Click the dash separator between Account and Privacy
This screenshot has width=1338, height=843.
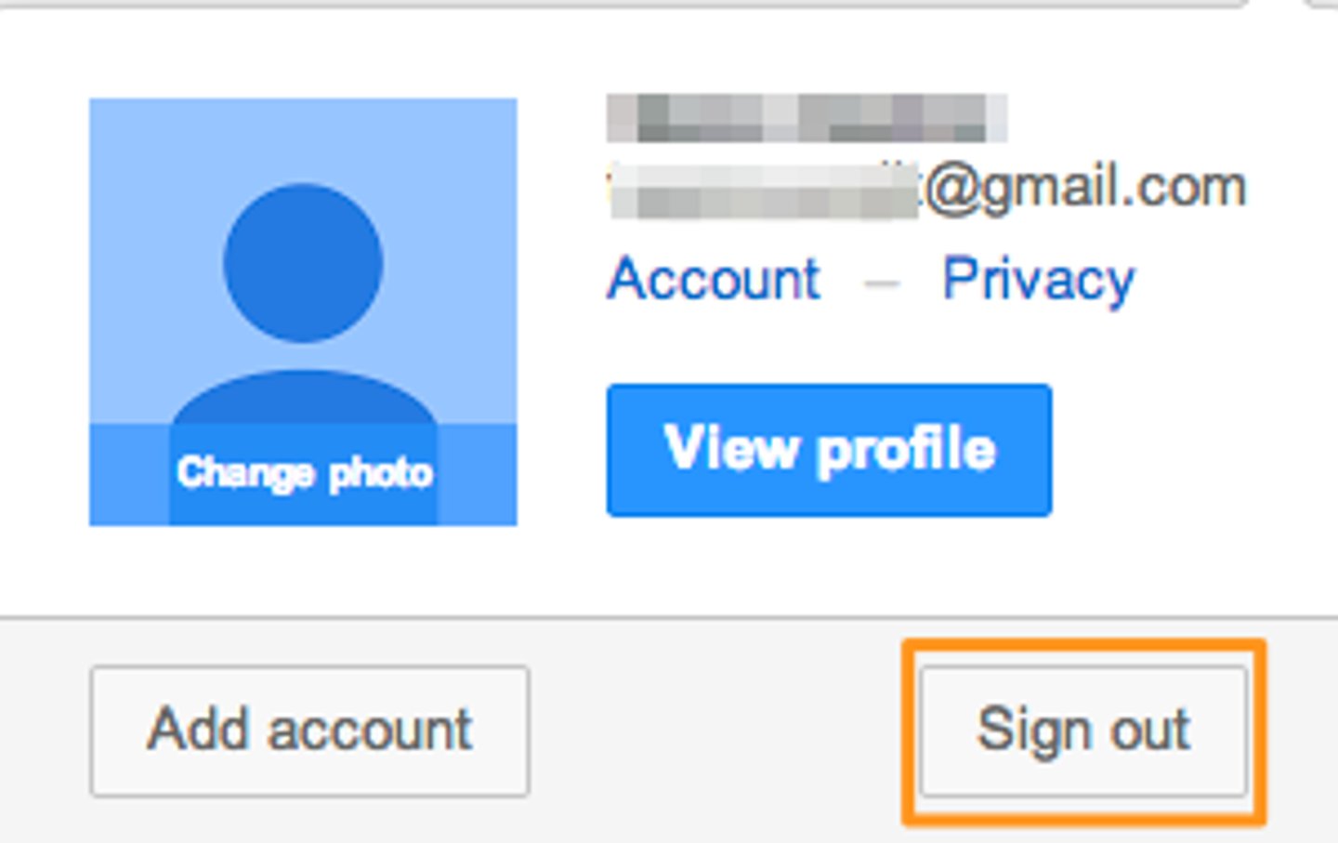pos(881,282)
